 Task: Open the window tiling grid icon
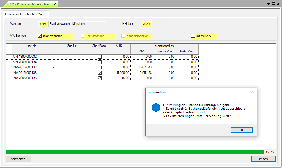click(x=273, y=4)
